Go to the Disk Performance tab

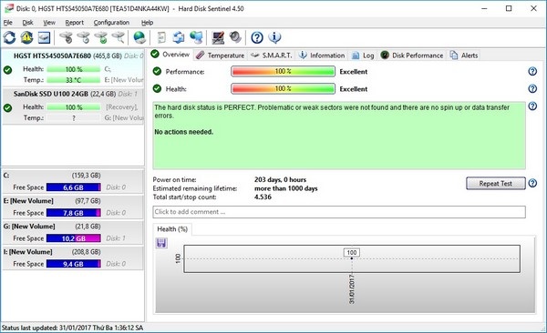click(412, 55)
